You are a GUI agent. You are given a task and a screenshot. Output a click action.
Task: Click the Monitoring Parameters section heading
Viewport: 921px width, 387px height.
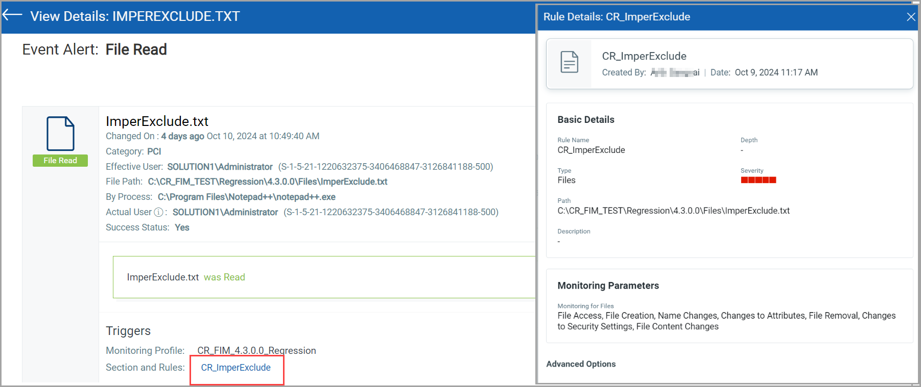[608, 286]
